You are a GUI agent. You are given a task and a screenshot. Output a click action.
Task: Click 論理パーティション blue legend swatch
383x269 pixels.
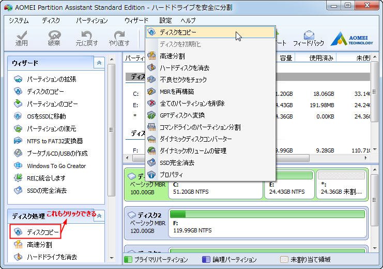coord(206,260)
